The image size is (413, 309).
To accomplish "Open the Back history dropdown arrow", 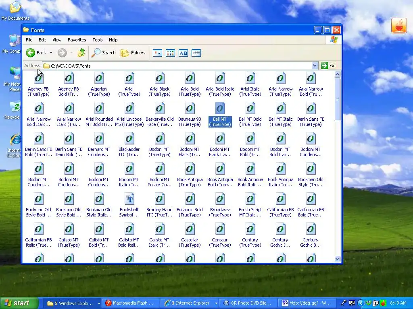I will pyautogui.click(x=51, y=53).
